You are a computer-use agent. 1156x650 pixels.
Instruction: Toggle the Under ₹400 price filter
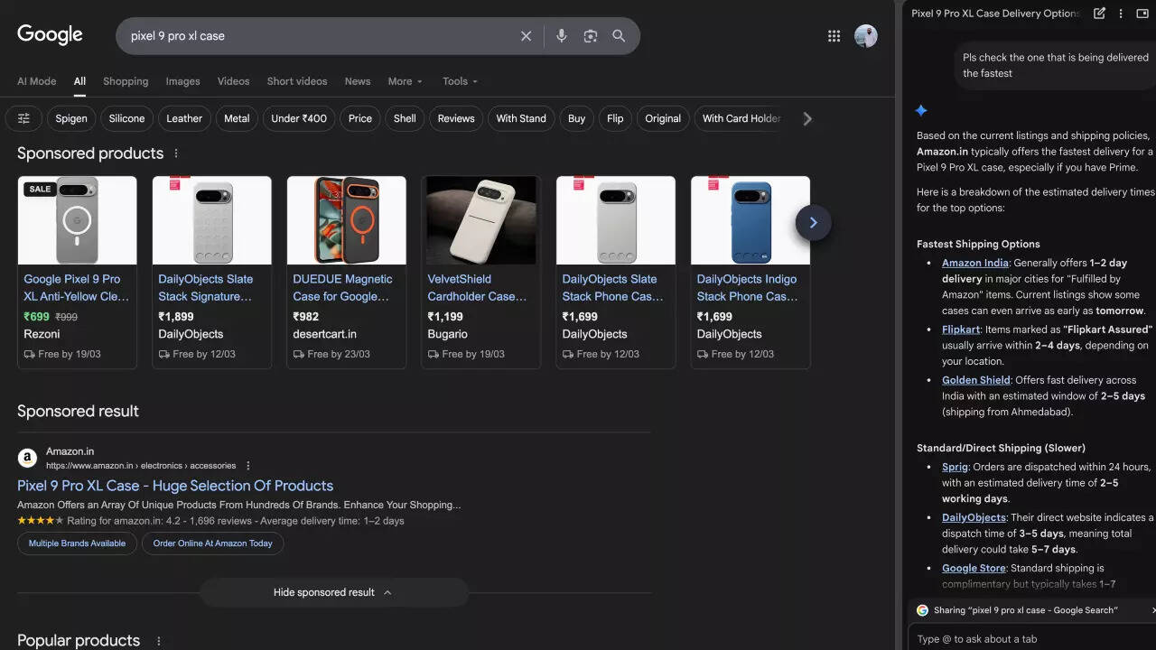(298, 118)
